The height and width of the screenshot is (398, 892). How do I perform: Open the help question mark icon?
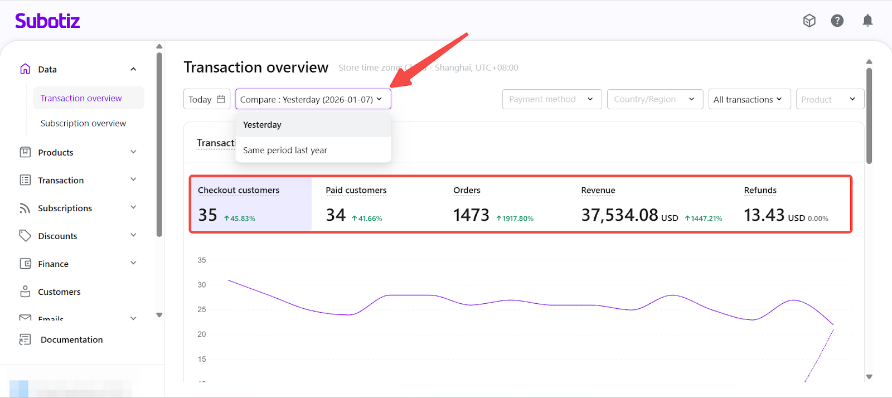(837, 21)
